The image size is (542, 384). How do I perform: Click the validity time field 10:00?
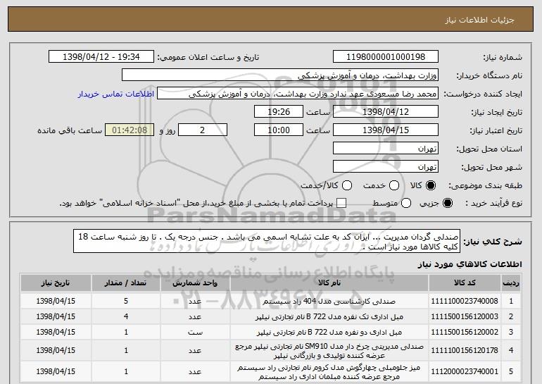point(279,130)
